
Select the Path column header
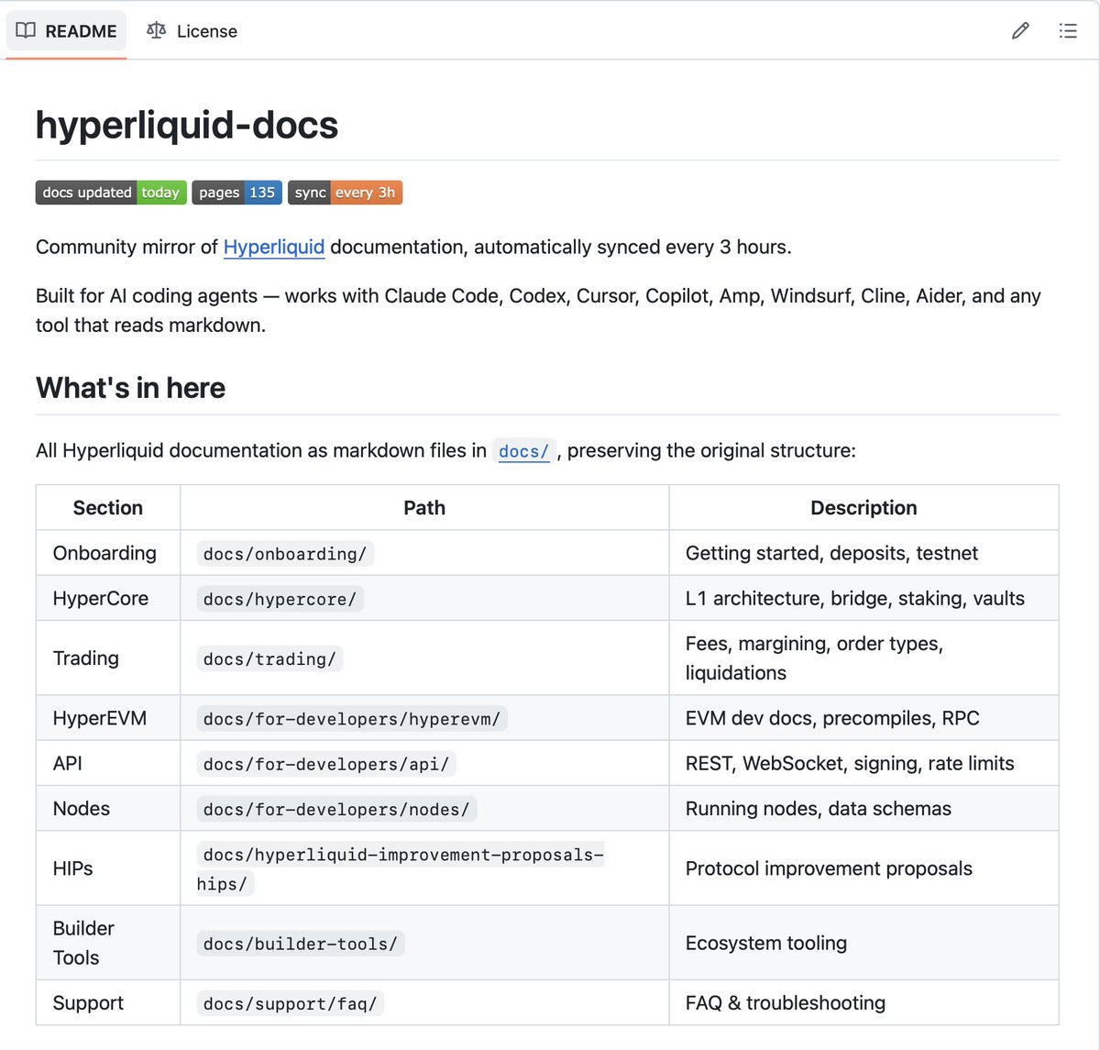[x=424, y=508]
